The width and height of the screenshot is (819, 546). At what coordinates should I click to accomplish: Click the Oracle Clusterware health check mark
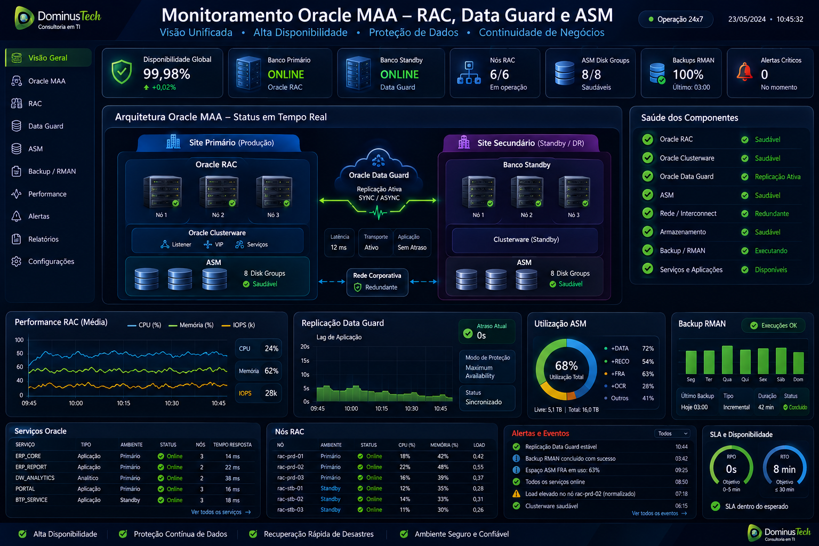tap(648, 158)
